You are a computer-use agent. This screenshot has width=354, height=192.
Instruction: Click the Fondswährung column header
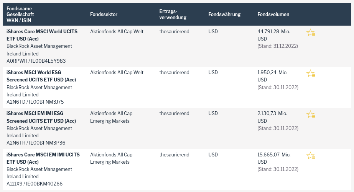(224, 15)
